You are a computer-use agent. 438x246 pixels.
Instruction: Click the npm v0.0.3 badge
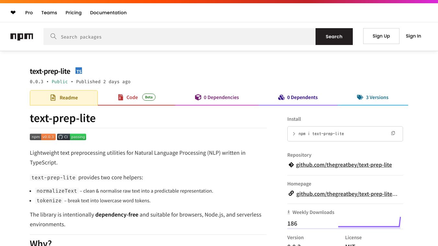[43, 137]
